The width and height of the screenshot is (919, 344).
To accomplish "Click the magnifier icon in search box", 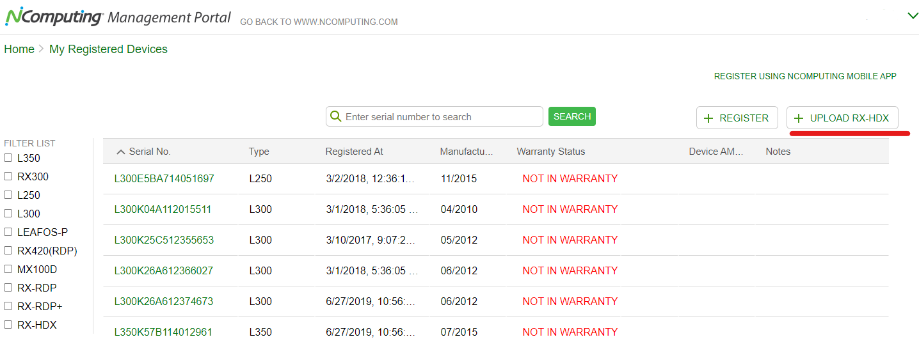I will click(335, 116).
